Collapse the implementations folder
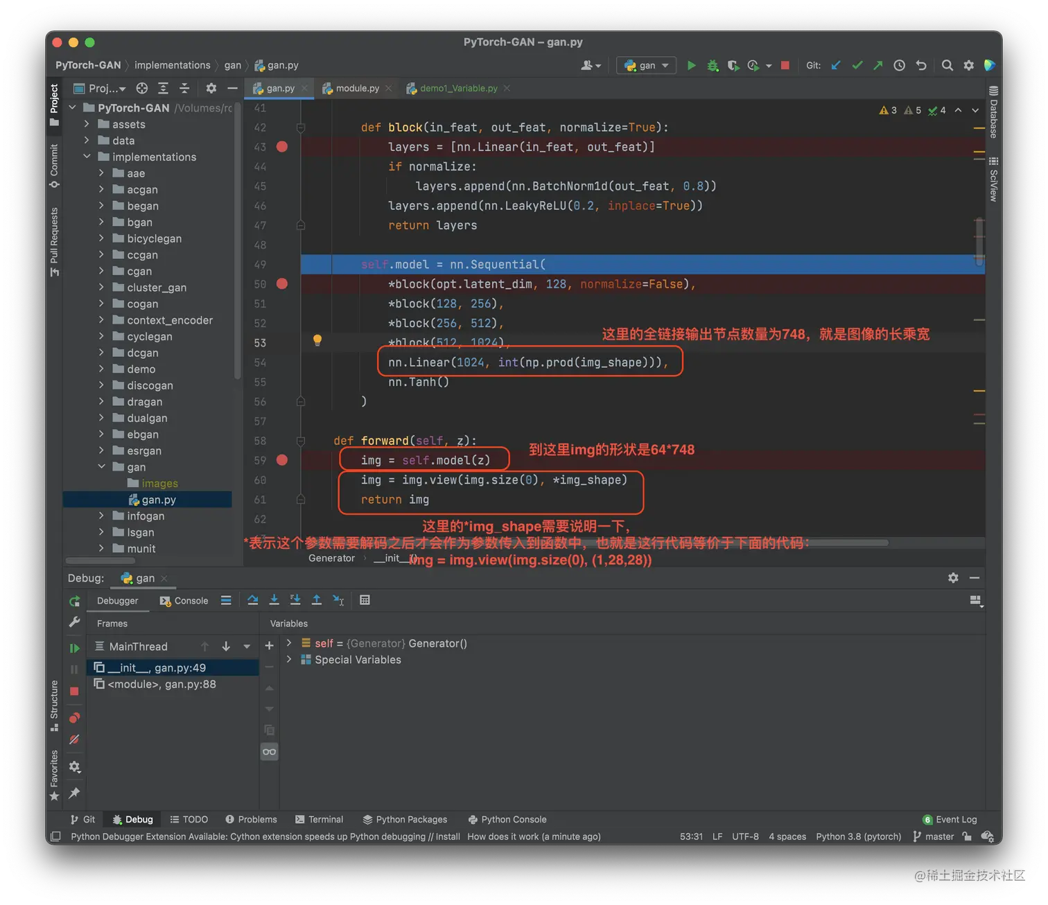 pyautogui.click(x=87, y=157)
